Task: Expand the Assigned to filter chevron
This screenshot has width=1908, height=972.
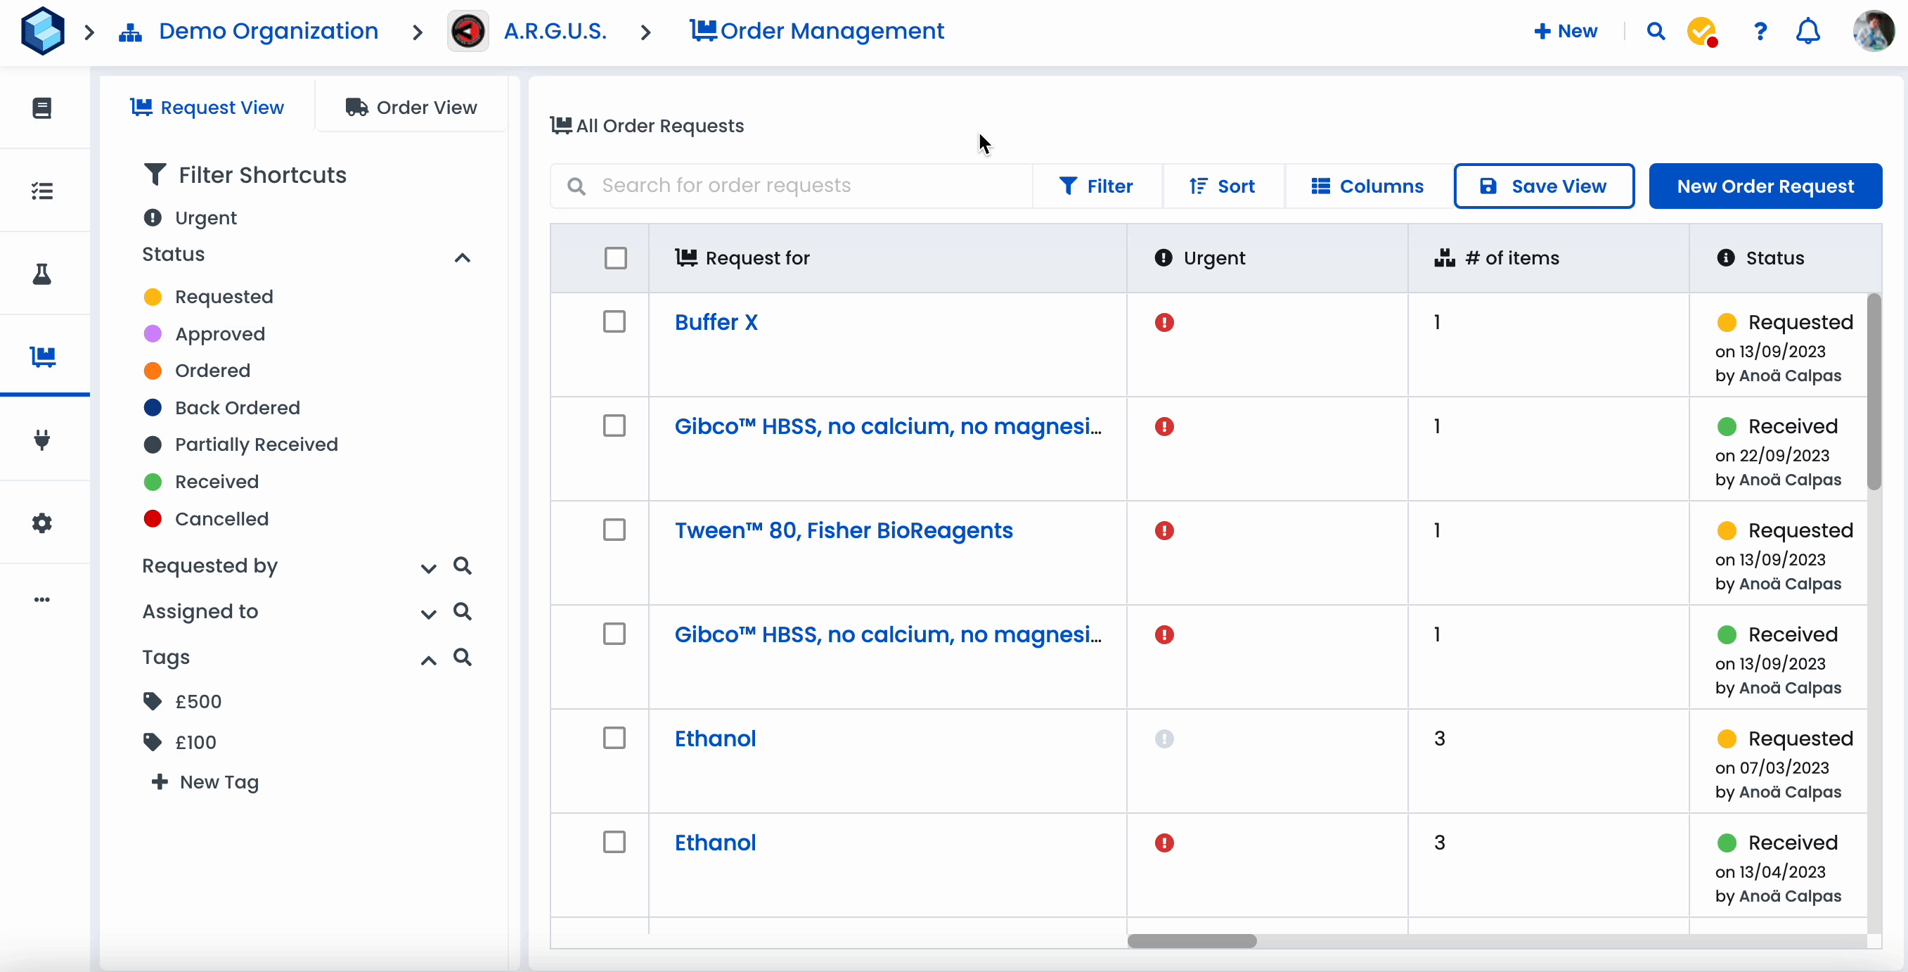Action: (x=428, y=613)
